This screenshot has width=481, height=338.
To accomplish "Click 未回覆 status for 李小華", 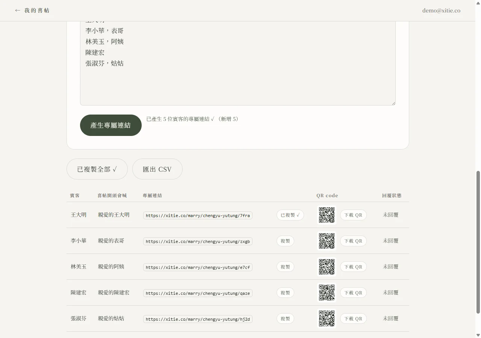I will [391, 241].
